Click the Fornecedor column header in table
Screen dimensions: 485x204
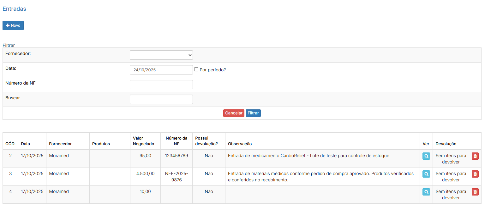pyautogui.click(x=60, y=144)
